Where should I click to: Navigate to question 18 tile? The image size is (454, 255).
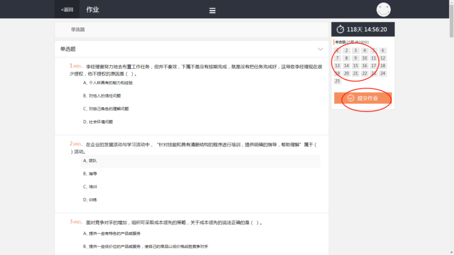click(382, 66)
